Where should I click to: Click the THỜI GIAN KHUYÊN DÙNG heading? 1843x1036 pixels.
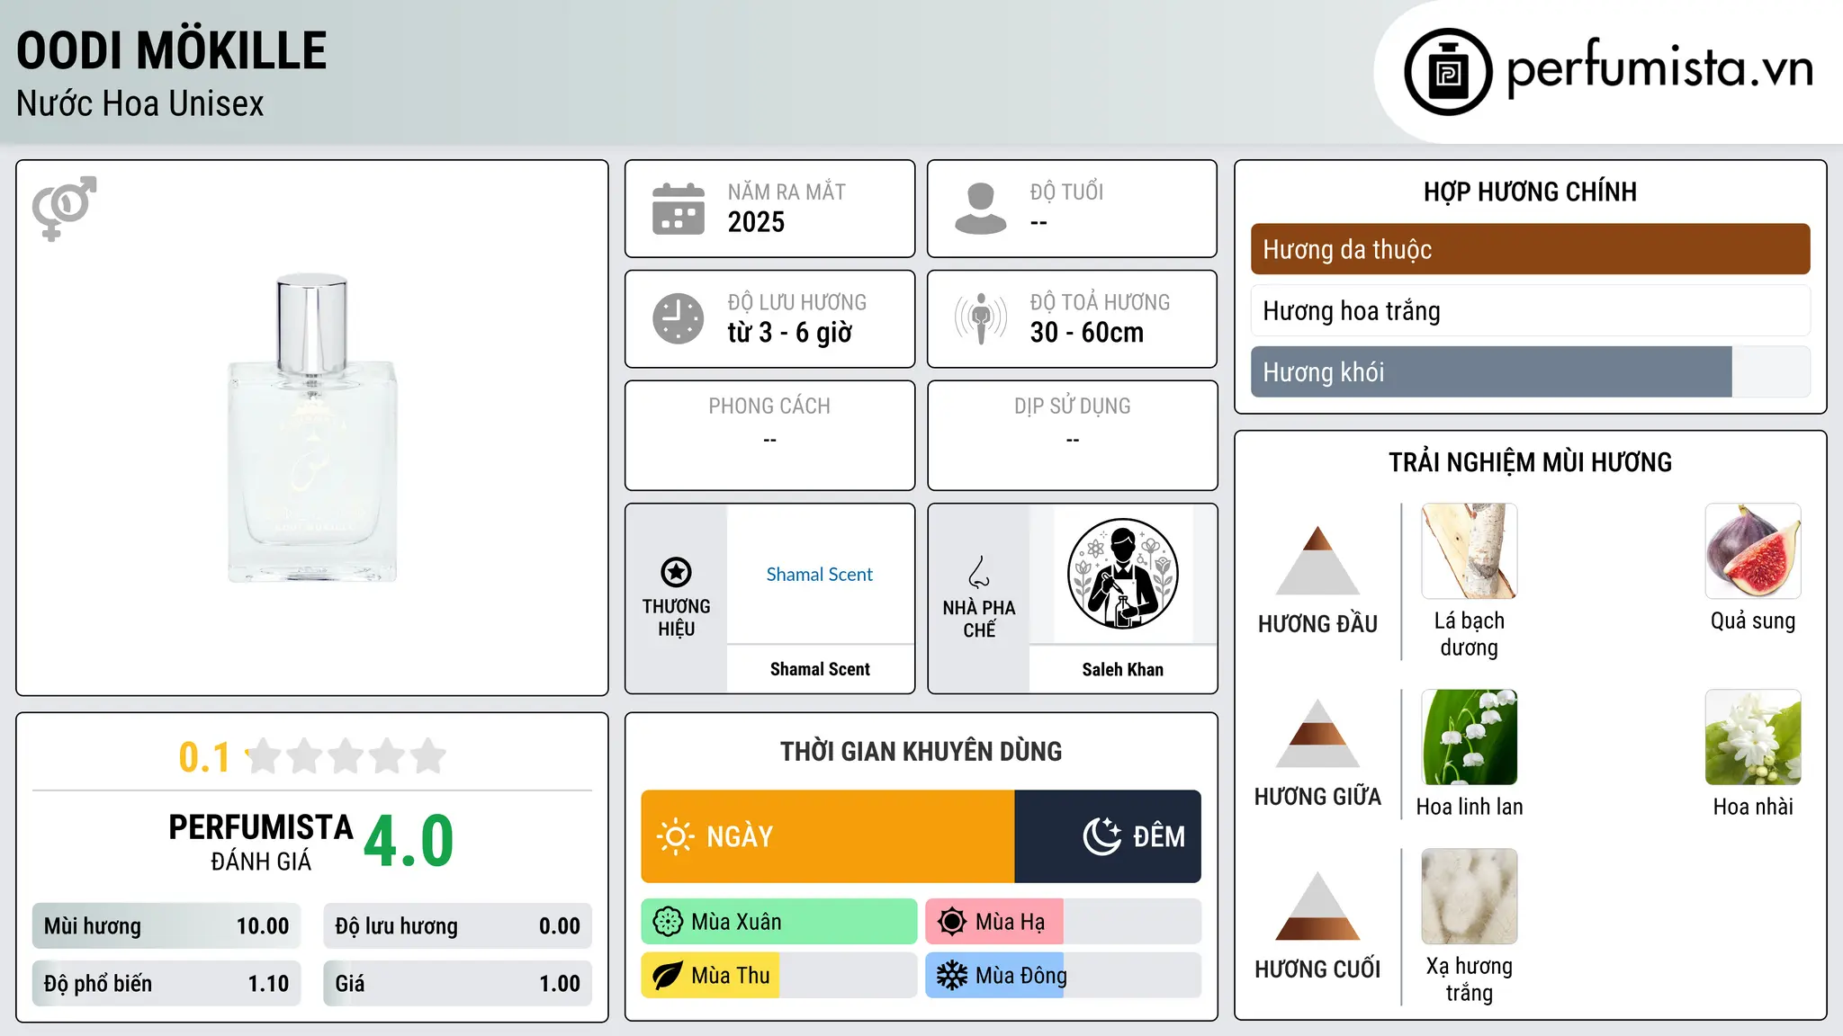tap(921, 751)
